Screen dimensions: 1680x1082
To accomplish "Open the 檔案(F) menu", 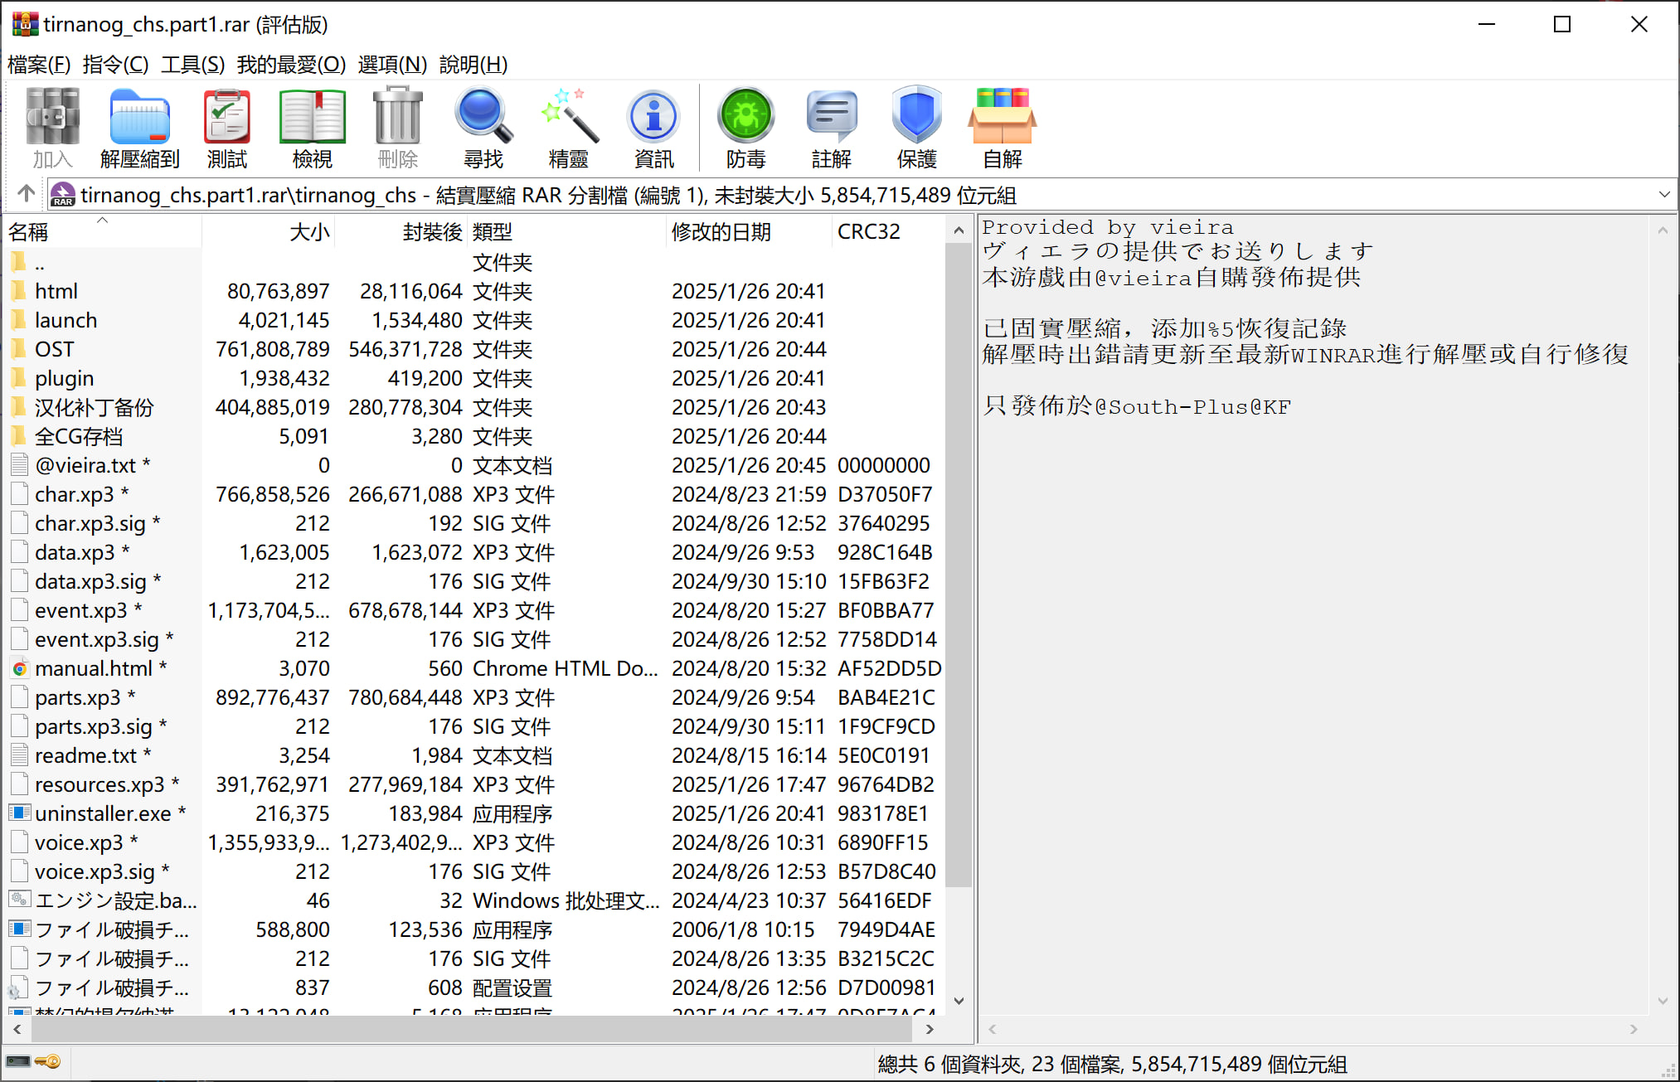I will 39,65.
